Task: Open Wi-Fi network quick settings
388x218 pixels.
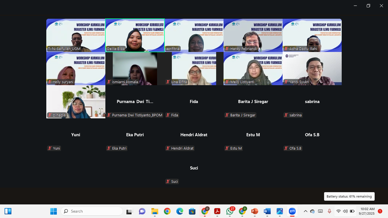Action: pos(339,211)
